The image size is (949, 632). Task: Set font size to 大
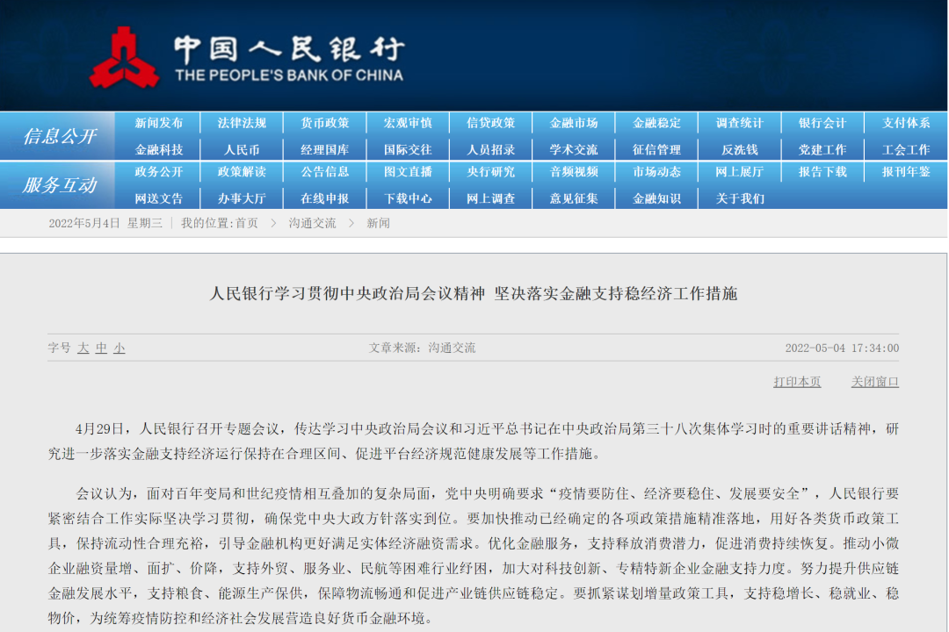[x=83, y=348]
